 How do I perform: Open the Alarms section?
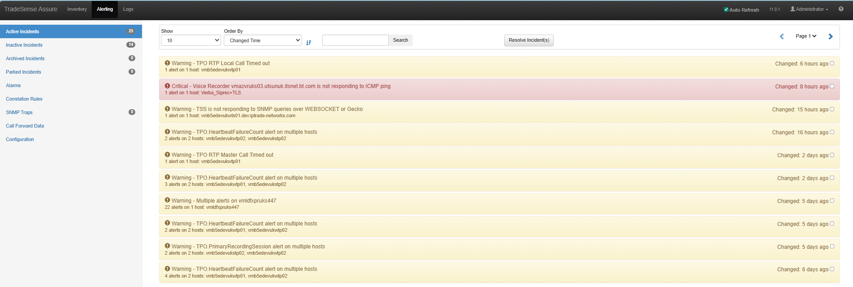tap(13, 85)
